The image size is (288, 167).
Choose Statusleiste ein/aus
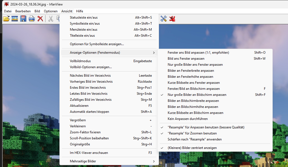109,18
